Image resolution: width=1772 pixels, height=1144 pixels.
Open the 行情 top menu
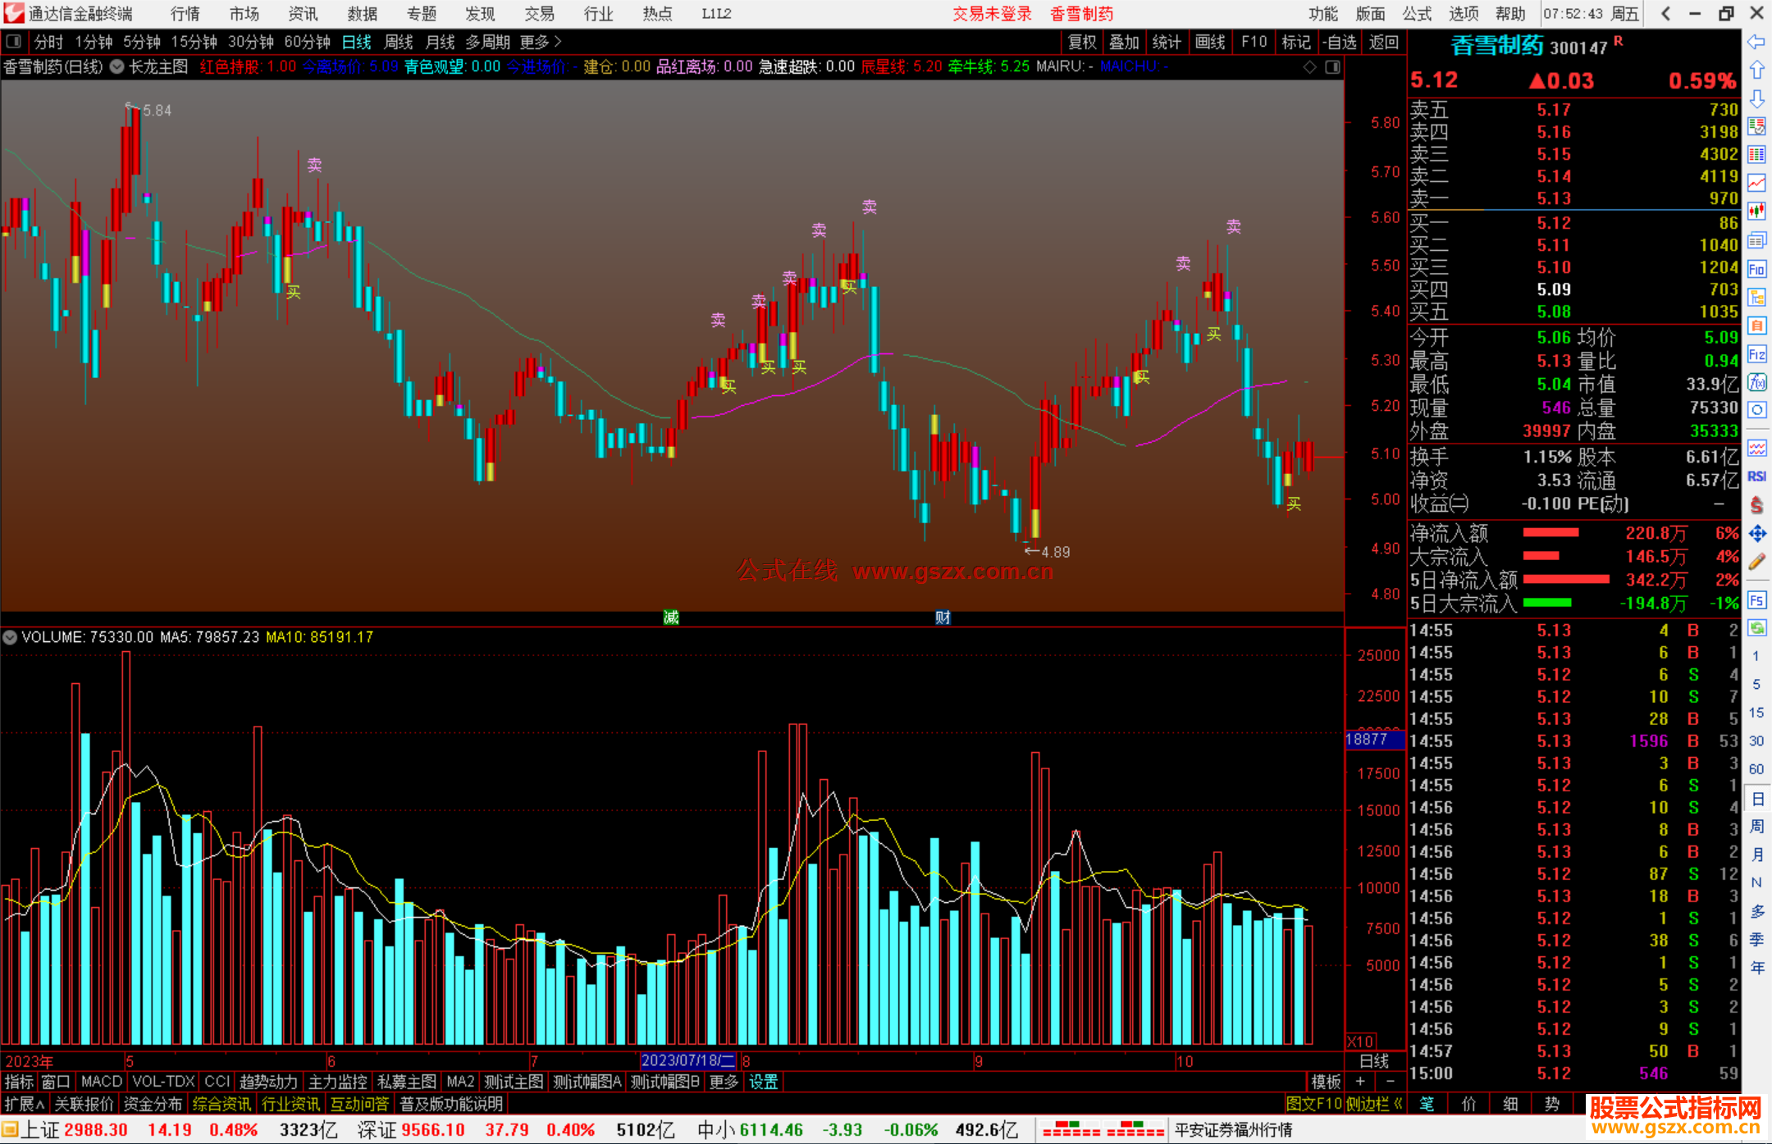click(185, 14)
